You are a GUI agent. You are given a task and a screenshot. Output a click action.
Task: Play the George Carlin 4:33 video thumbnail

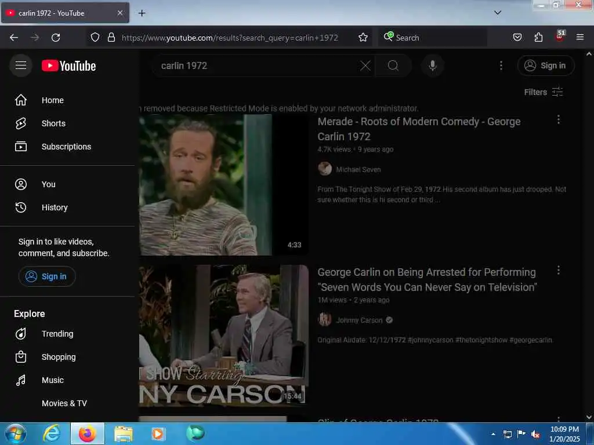(223, 185)
